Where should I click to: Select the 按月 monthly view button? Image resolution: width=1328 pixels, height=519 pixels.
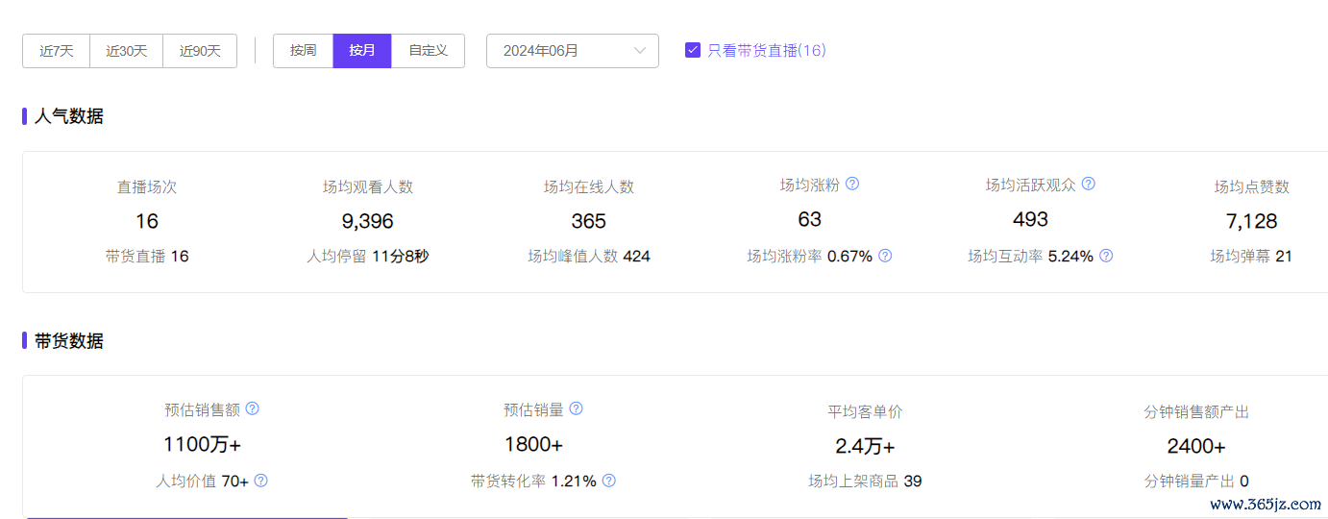(362, 51)
